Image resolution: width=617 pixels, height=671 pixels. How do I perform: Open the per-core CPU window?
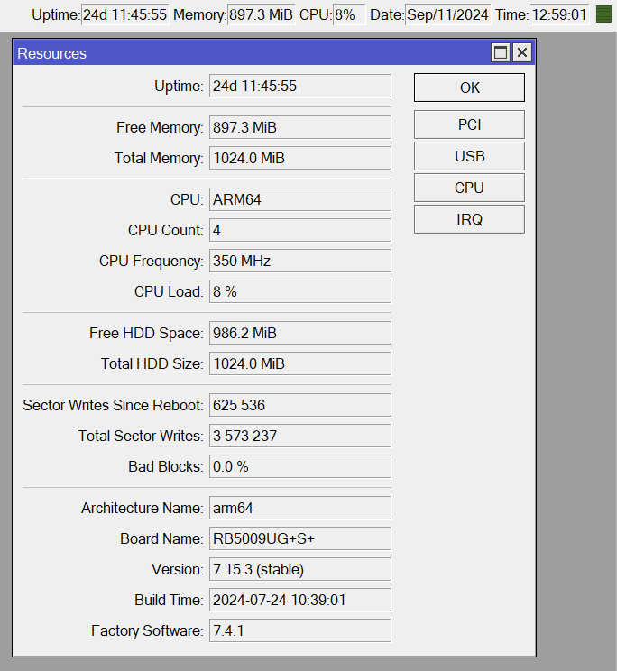469,188
